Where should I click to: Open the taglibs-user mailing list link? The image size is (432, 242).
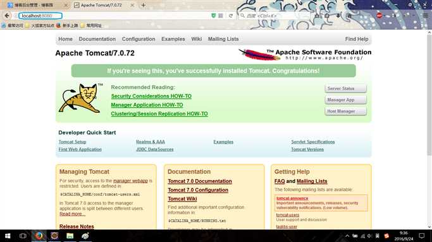[x=287, y=227]
